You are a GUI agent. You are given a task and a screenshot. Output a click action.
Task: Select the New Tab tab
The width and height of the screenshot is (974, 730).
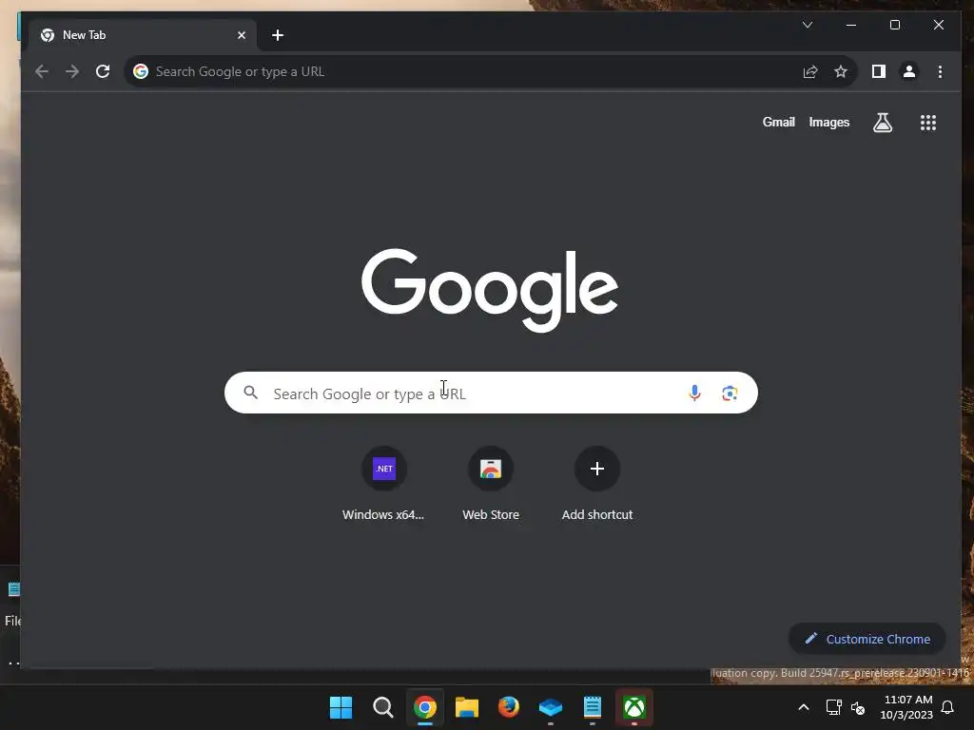tap(143, 35)
